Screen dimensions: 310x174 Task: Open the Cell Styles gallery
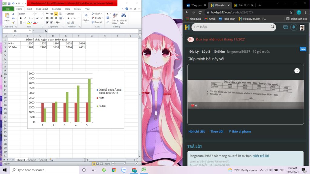click(x=86, y=17)
